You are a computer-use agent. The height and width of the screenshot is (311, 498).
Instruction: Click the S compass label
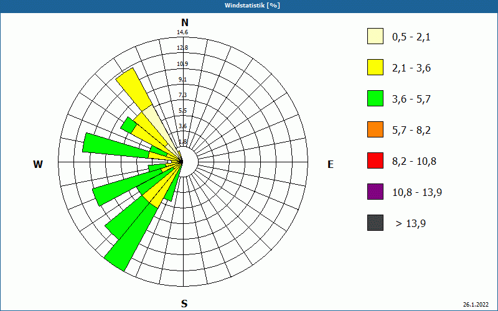184,304
